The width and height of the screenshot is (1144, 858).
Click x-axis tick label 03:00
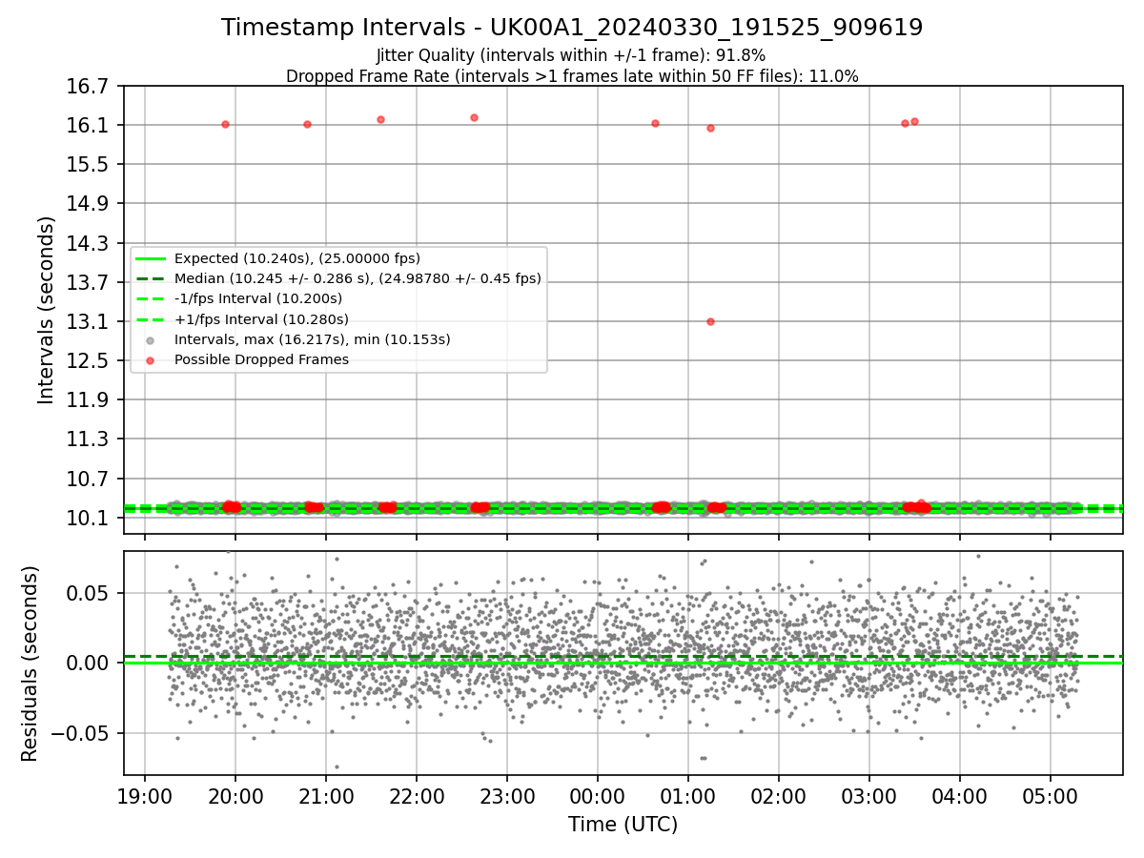pos(869,798)
